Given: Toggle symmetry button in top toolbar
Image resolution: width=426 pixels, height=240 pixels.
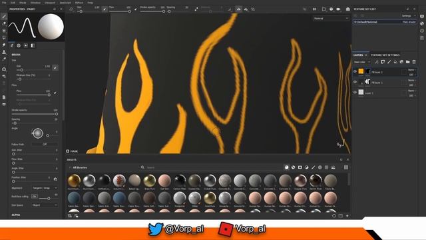Looking at the screenshot, I should point(238,9).
